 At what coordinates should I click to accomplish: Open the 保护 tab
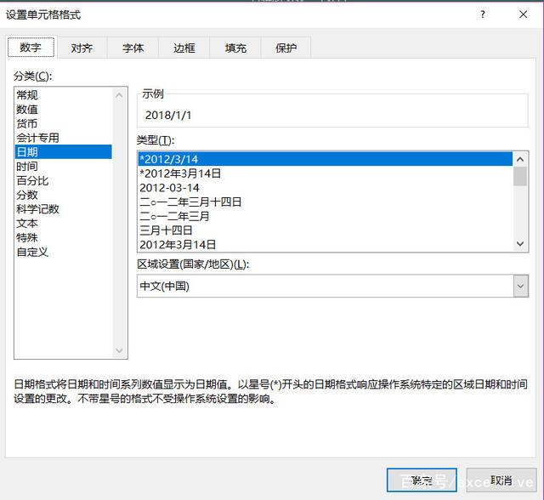pos(286,48)
